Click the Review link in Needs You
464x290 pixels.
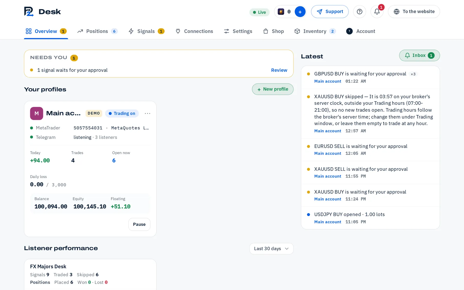point(279,70)
